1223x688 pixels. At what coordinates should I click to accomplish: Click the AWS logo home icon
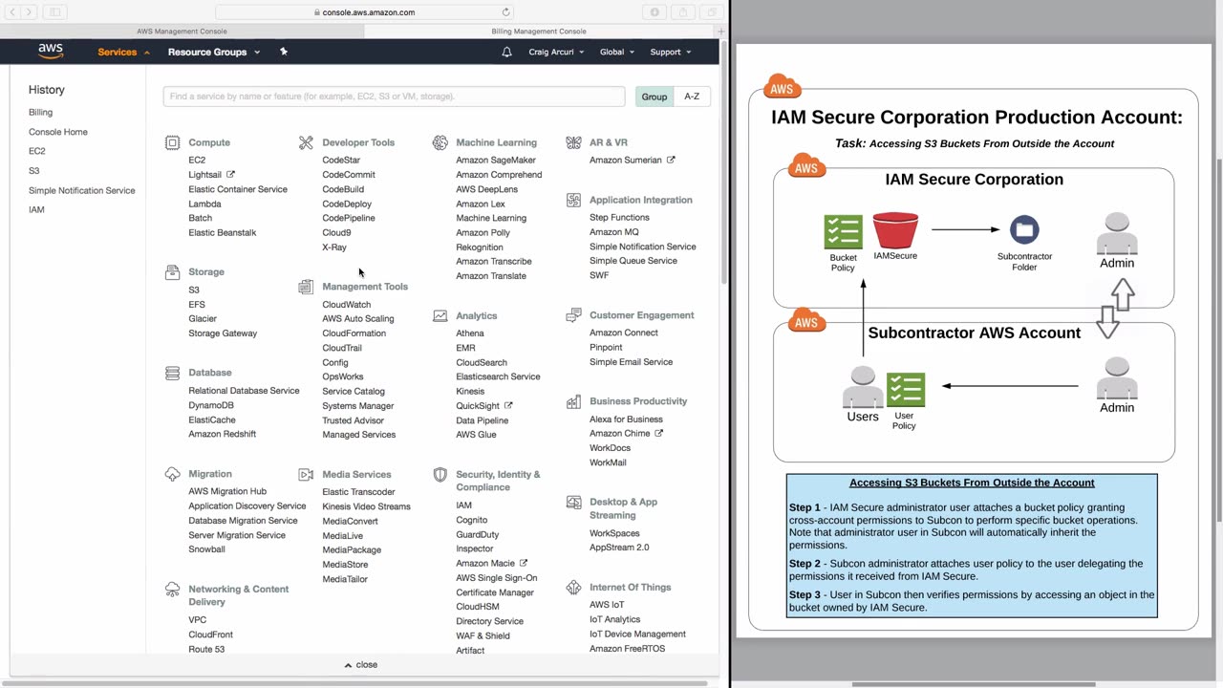[x=51, y=52]
